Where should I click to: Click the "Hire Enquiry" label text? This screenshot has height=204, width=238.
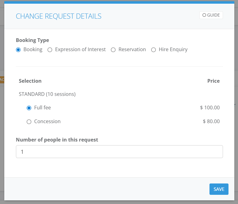[x=173, y=50]
